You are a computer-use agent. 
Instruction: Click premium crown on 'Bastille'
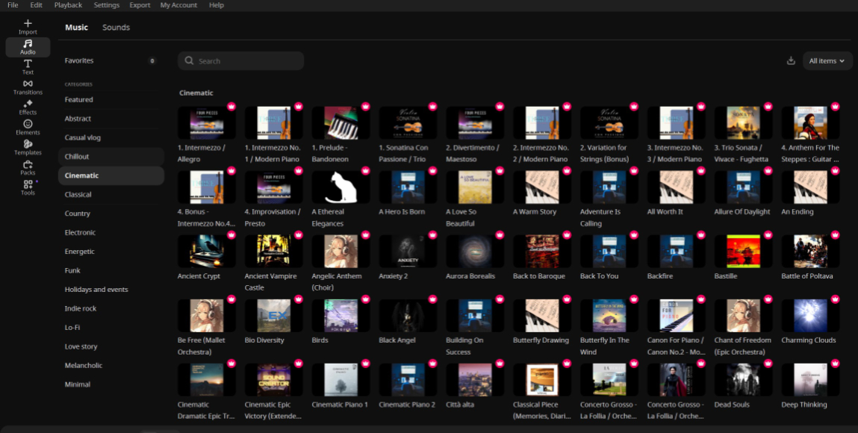click(x=768, y=235)
